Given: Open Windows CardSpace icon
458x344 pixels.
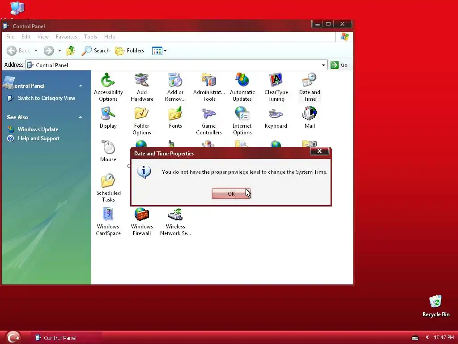Looking at the screenshot, I should [x=108, y=221].
